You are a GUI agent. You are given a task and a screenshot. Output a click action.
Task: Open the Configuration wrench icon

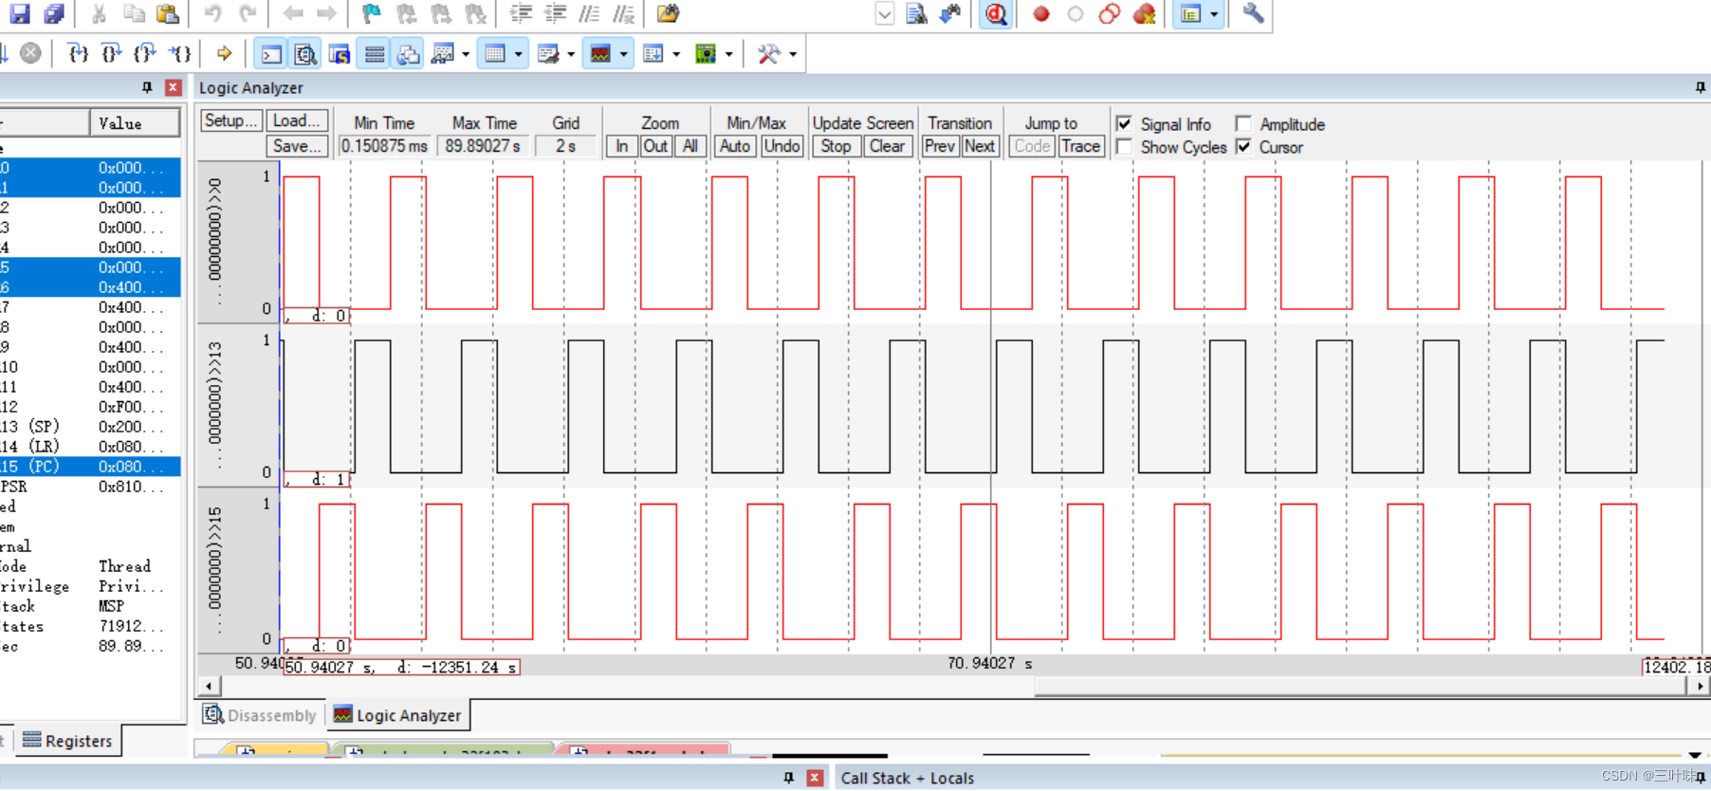(1253, 13)
